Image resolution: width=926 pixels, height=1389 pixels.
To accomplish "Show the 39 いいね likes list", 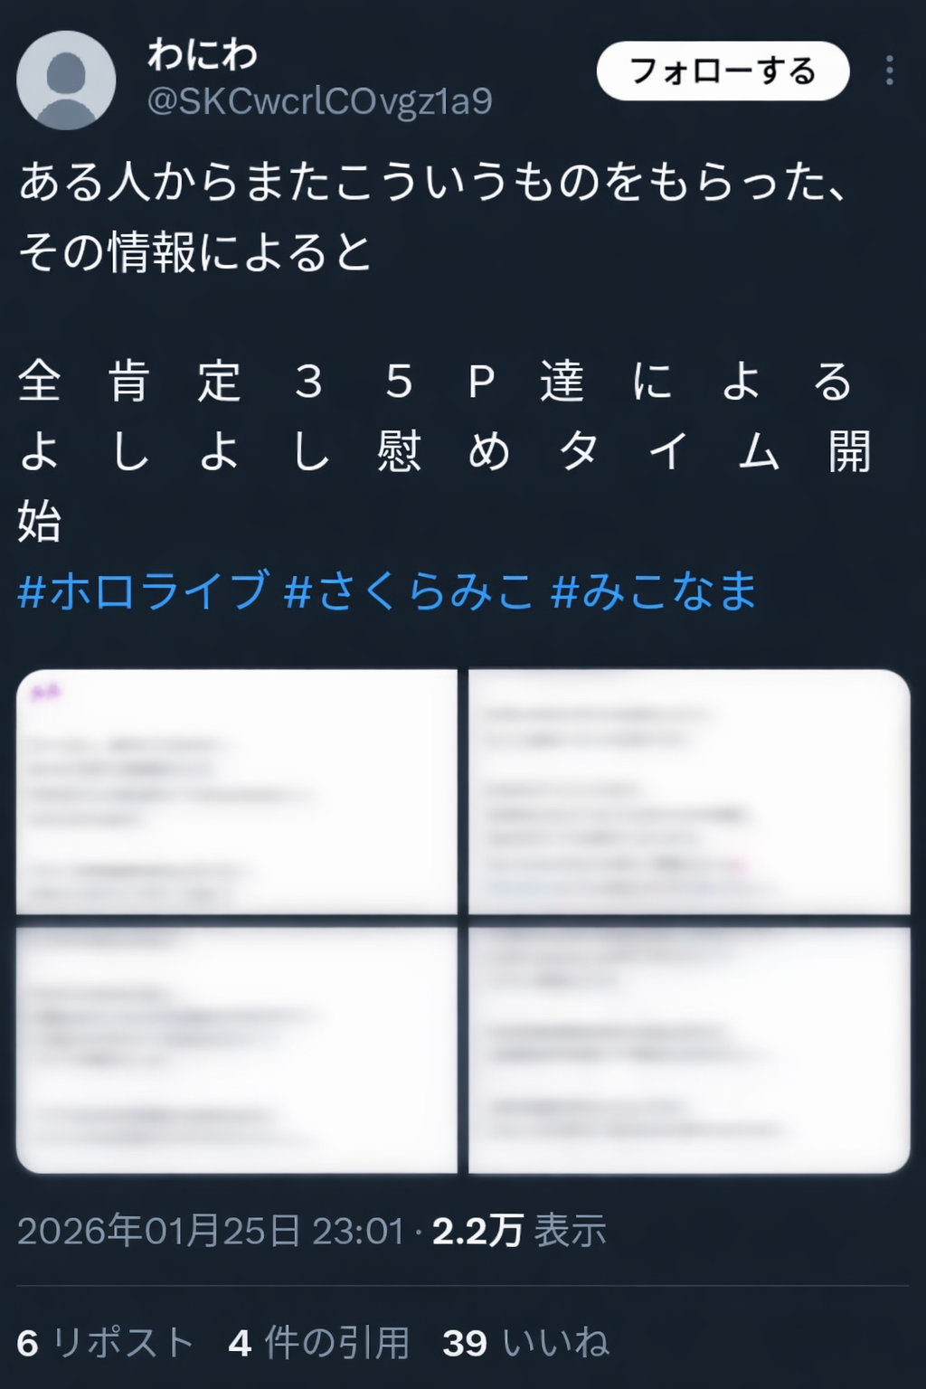I will point(525,1343).
